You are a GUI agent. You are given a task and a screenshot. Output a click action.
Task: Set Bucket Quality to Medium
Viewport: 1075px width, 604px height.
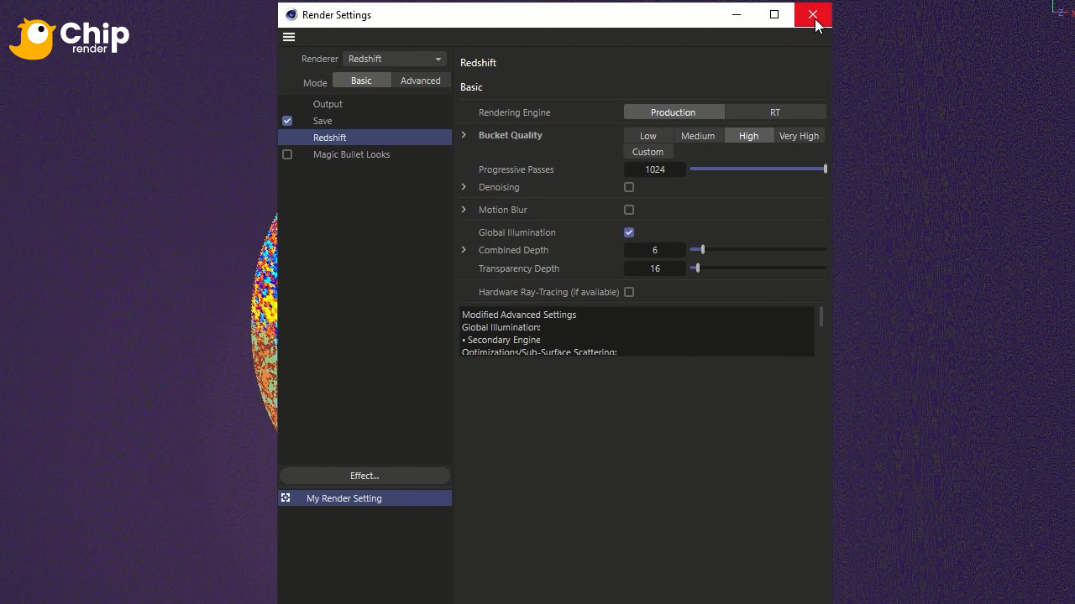click(x=698, y=136)
